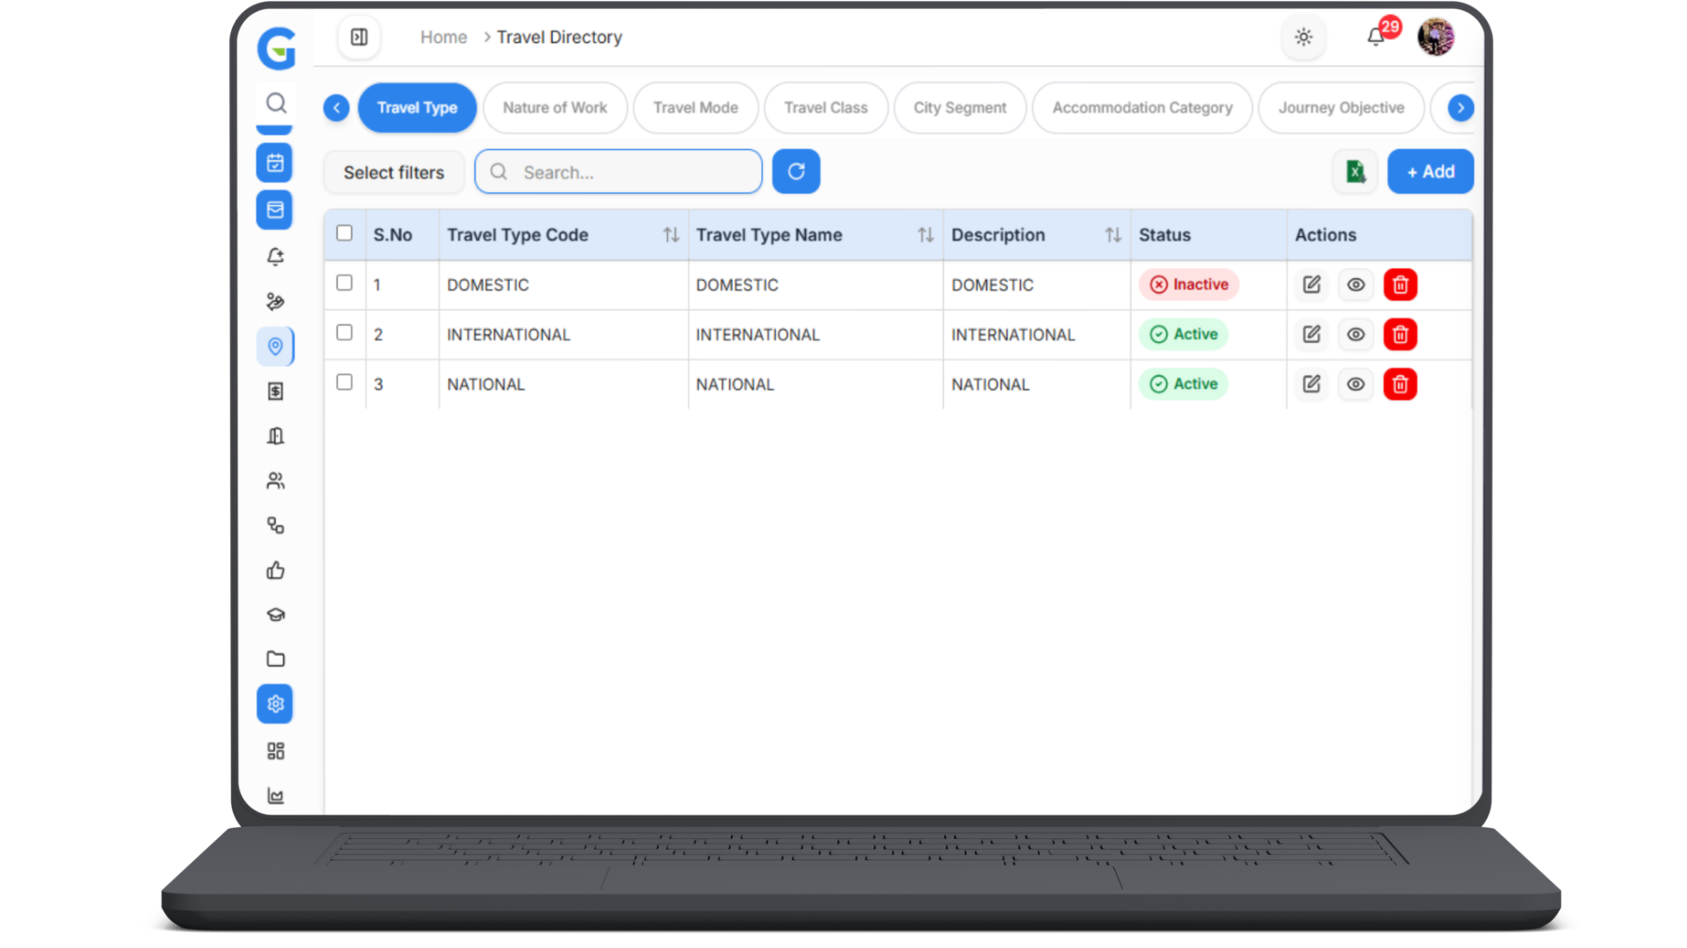Image resolution: width=1687 pixels, height=948 pixels.
Task: Click the Excel export icon
Action: 1355,172
